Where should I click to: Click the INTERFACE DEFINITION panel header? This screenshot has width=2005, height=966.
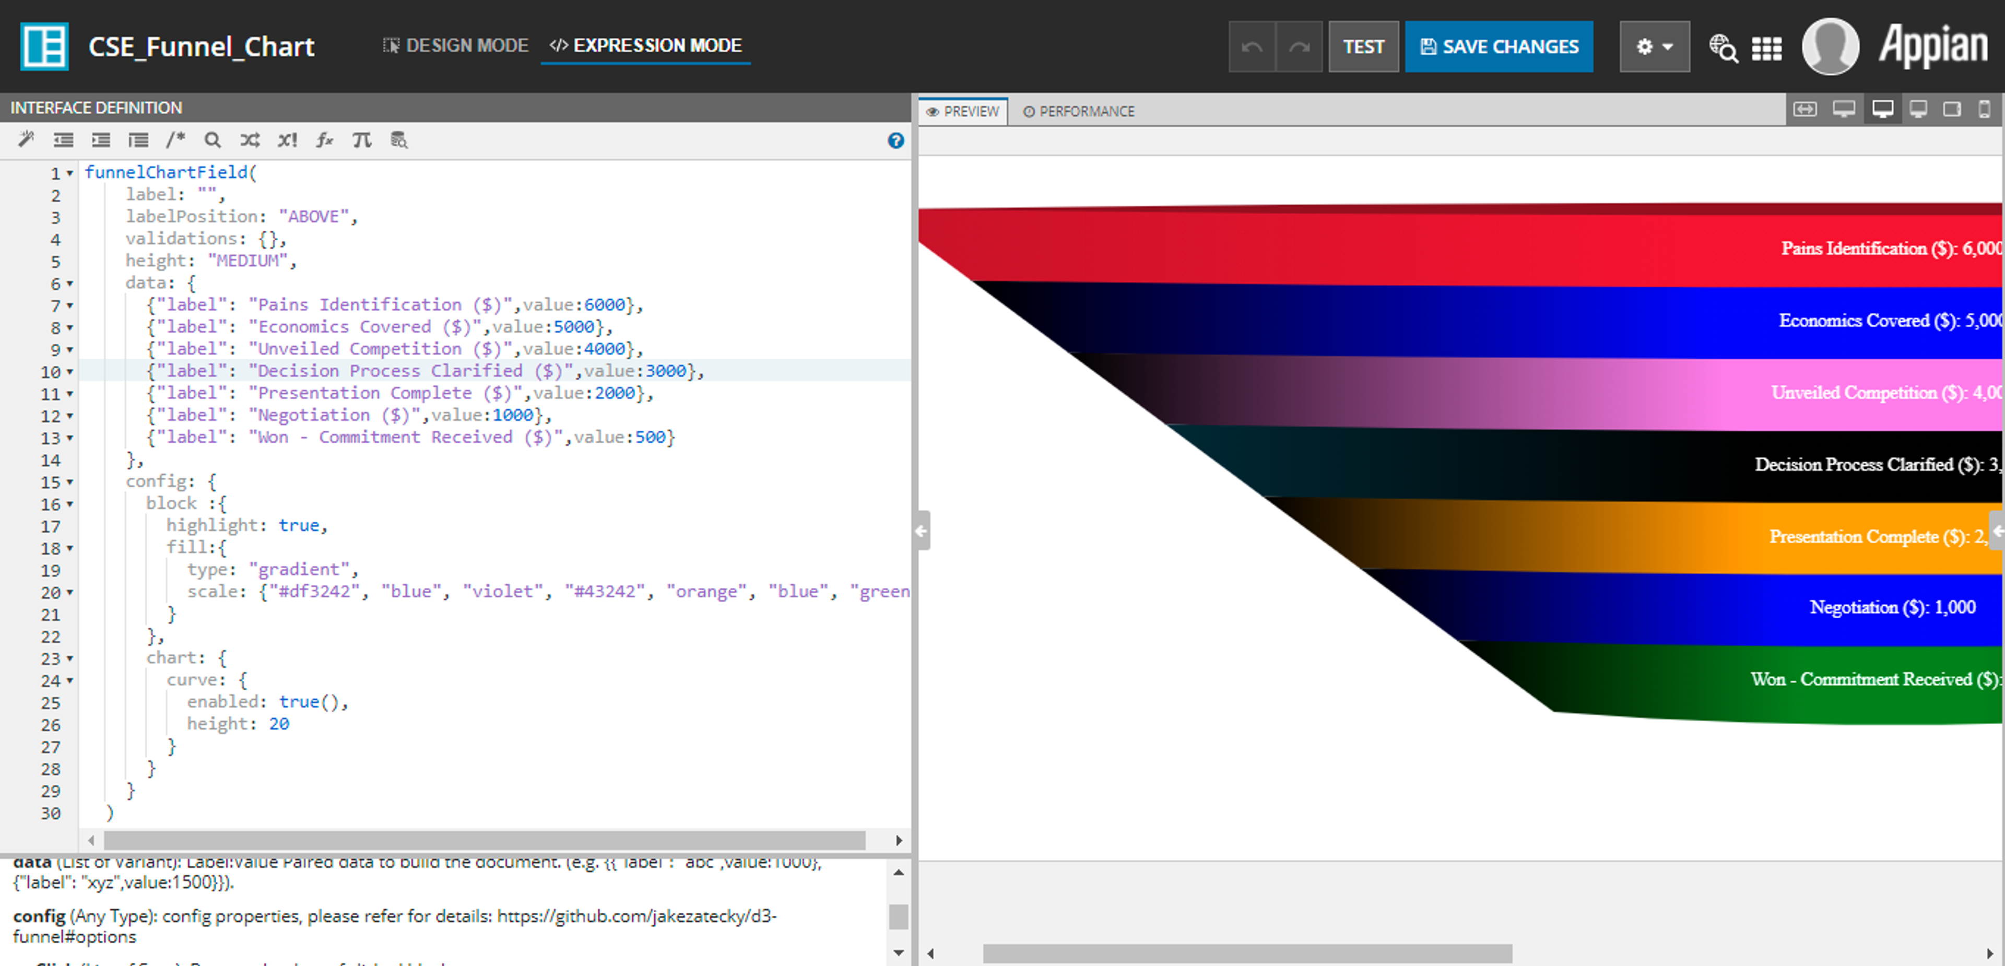click(455, 108)
